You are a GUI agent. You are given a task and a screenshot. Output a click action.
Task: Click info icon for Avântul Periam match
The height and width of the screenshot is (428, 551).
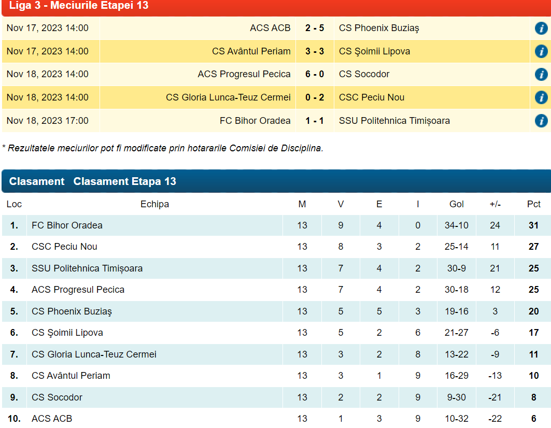point(541,51)
